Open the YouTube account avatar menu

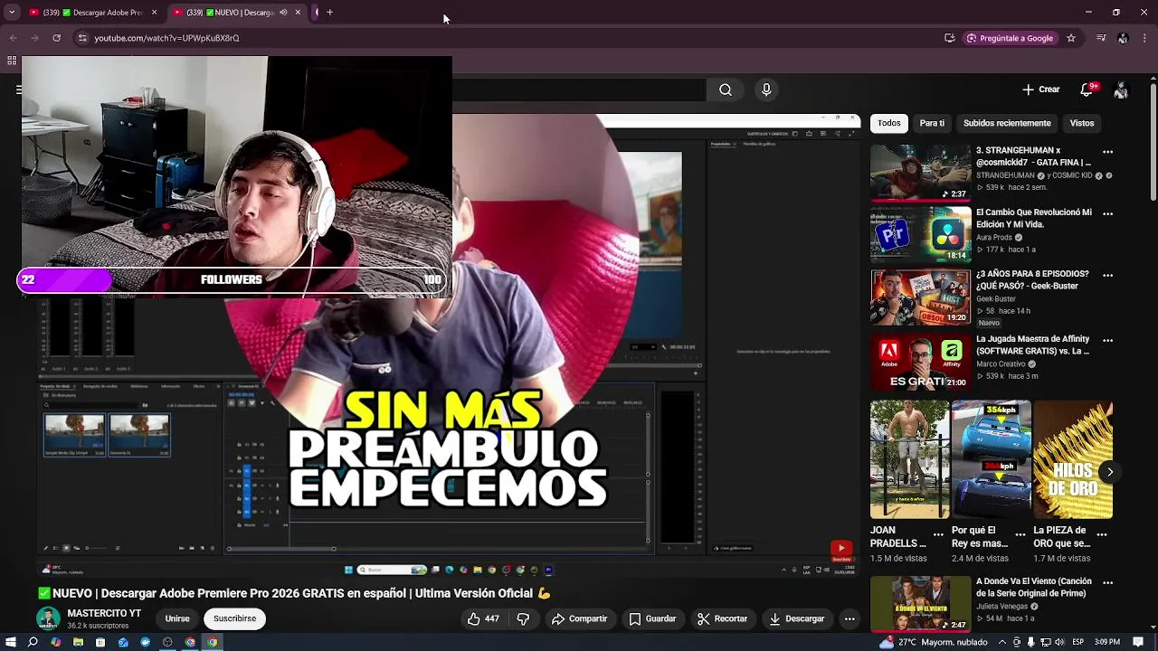(1121, 90)
